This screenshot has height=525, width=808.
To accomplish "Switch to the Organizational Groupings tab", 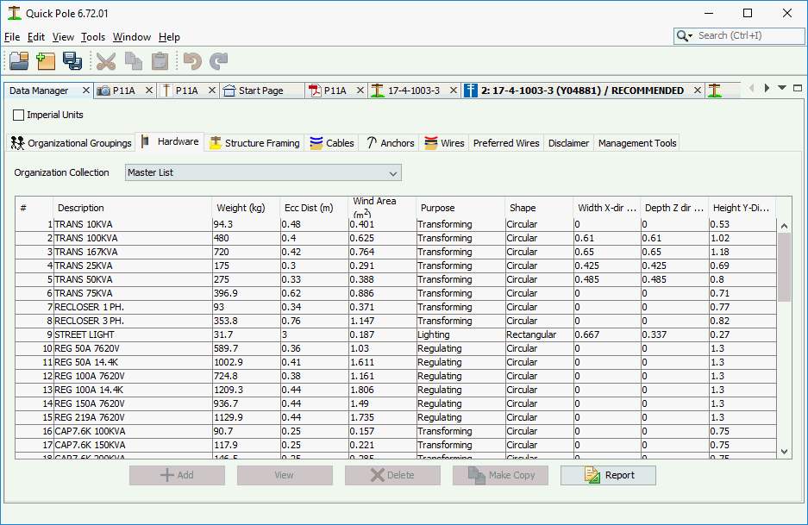I will point(71,143).
